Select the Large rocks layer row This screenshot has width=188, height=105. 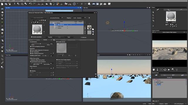[67, 27]
